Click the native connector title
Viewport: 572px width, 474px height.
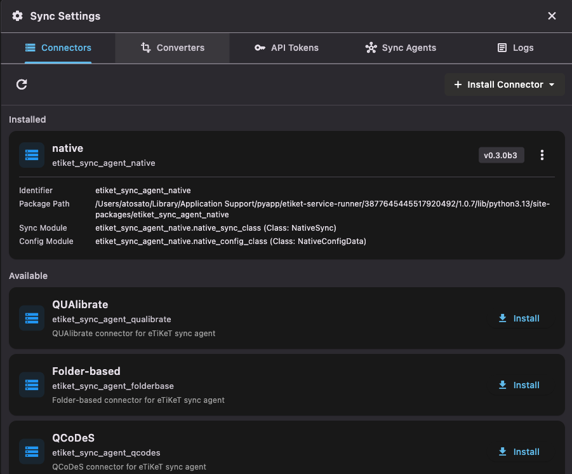tap(67, 148)
